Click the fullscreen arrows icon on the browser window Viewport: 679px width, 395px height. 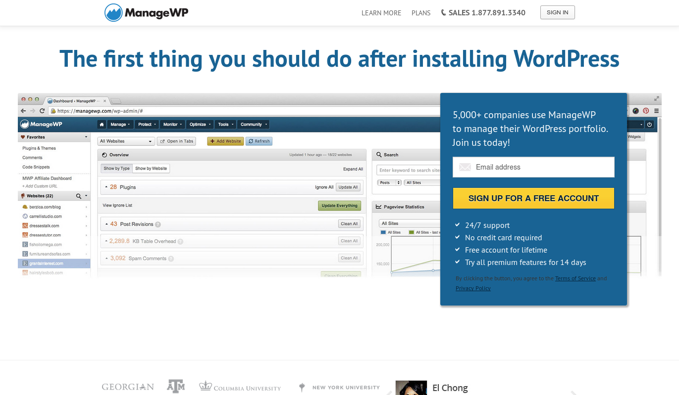point(657,98)
